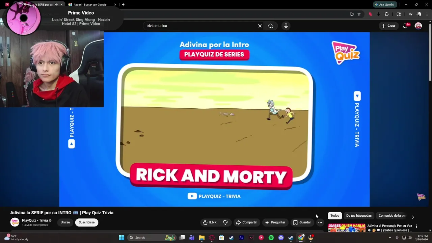Bookmark this page with star icon
The height and width of the screenshot is (243, 432).
click(x=359, y=14)
